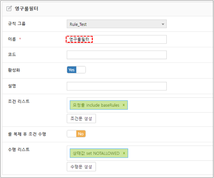
Task: Click the 조건문 생성 button
Action: (81, 119)
